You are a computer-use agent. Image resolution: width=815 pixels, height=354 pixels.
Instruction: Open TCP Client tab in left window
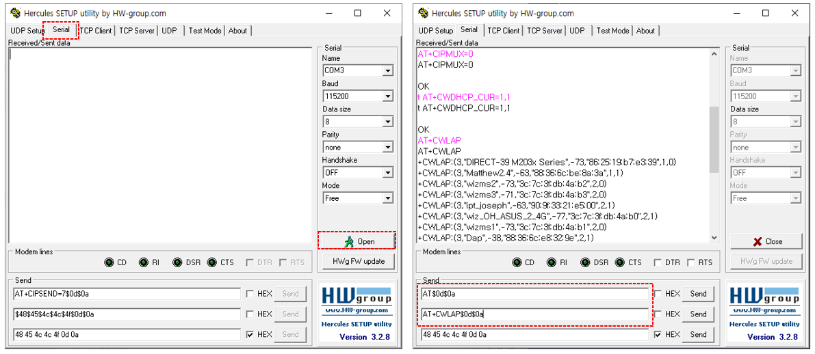point(96,31)
